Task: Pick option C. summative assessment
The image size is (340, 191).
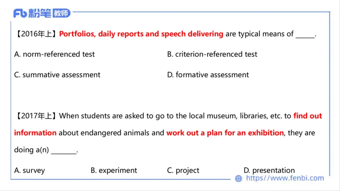Action: tap(57, 75)
